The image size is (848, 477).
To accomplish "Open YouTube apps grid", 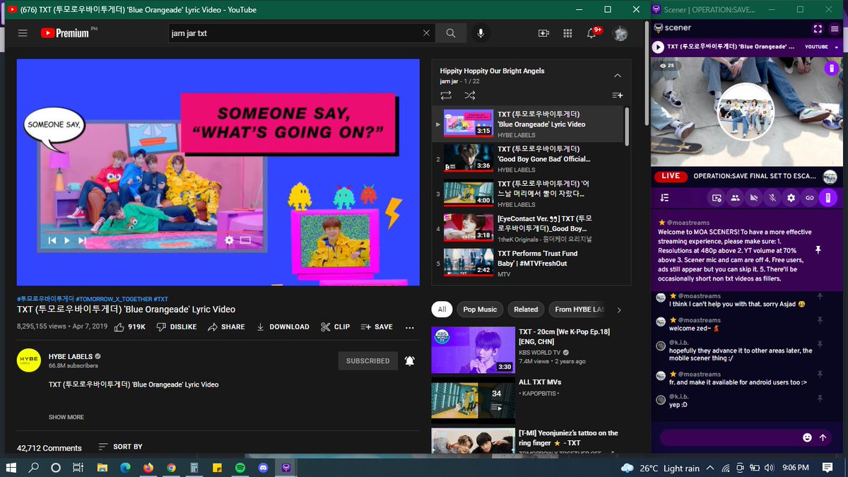I will click(567, 33).
